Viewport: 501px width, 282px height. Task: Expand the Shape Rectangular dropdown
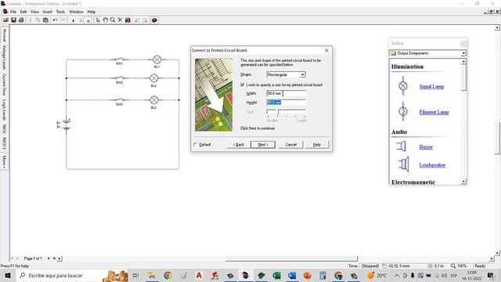pos(302,74)
